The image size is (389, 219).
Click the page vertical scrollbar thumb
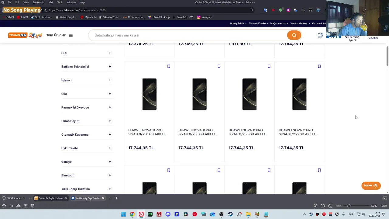click(x=387, y=56)
